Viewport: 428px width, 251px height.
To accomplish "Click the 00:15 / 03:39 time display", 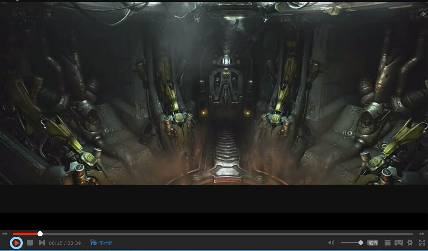I will pos(65,243).
